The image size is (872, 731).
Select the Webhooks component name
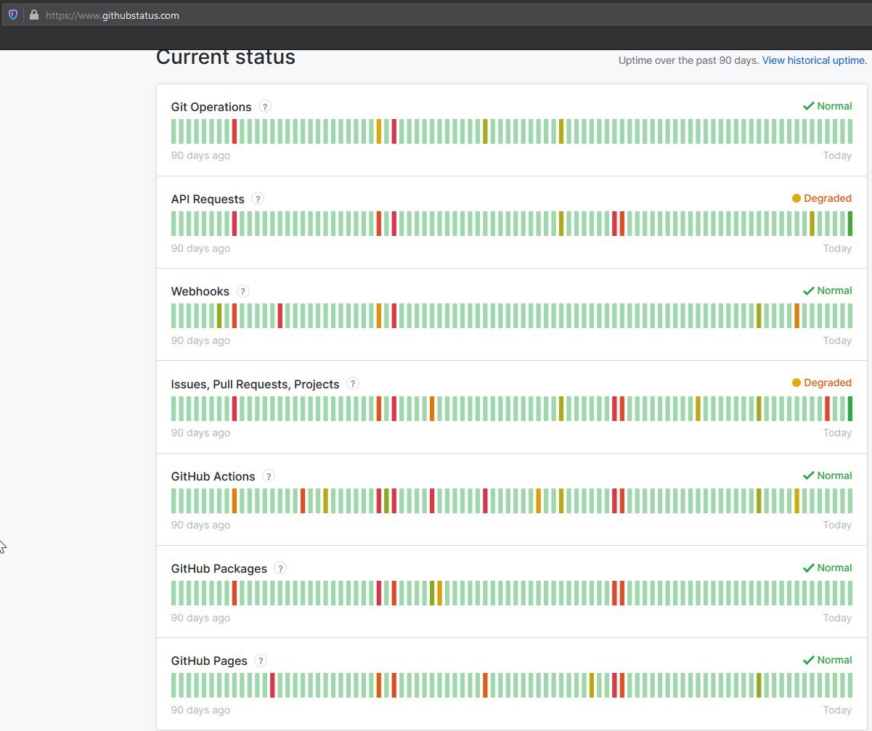[x=200, y=291]
